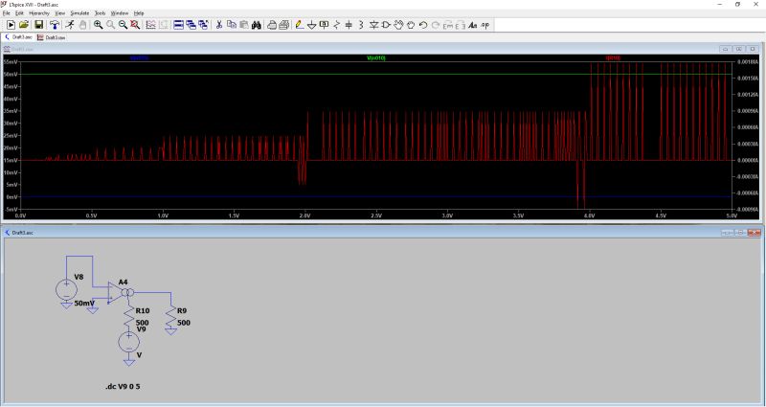Open component library gate icon
The height and width of the screenshot is (407, 766).
pyautogui.click(x=386, y=25)
